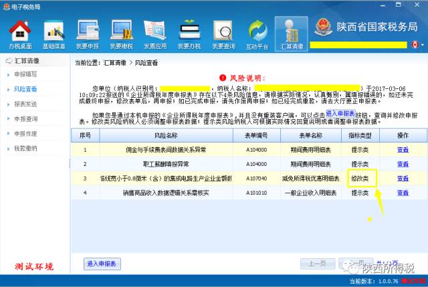Open the 发票应用 toolbar icon

[x=155, y=34]
